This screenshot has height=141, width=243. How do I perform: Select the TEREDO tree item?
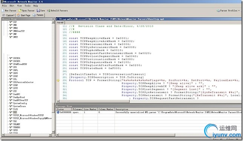pos(17,127)
